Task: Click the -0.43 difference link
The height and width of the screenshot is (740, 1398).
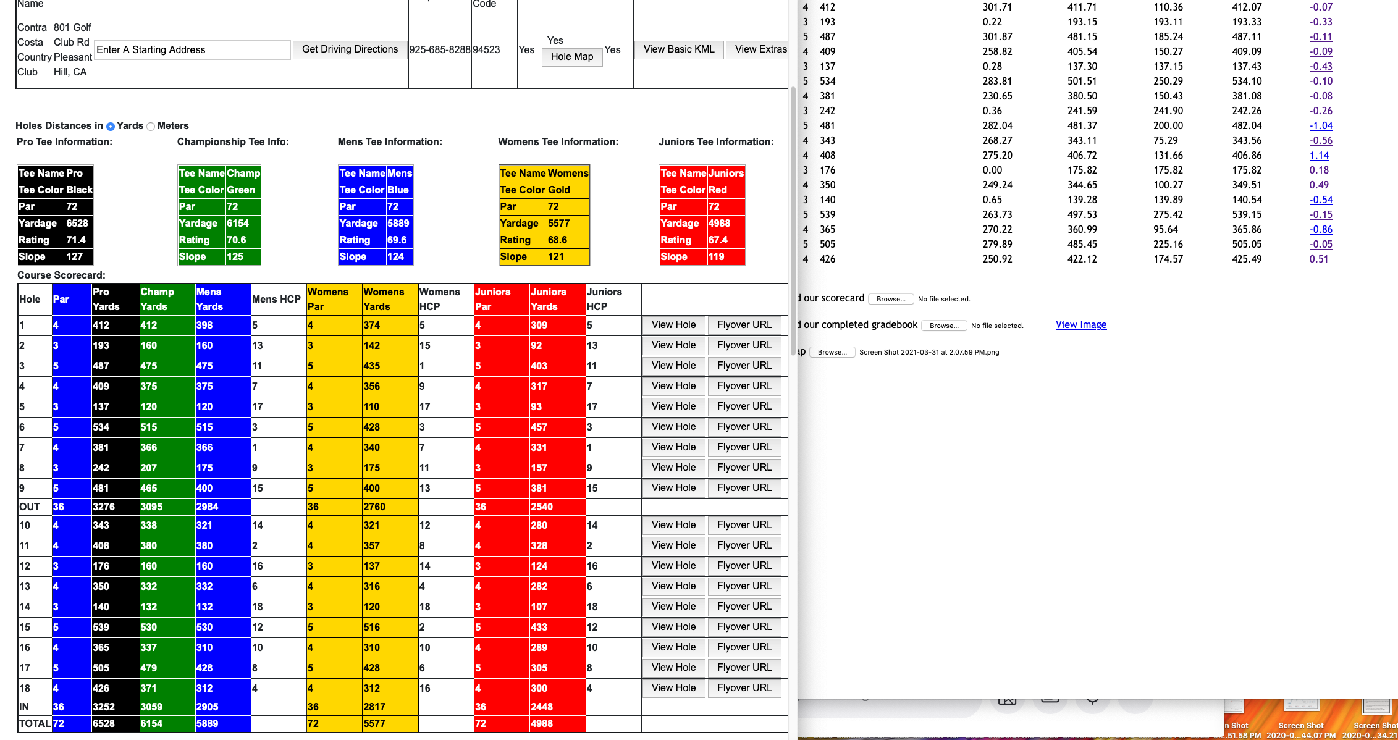Action: click(1321, 67)
